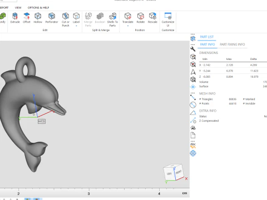This screenshot has height=200, width=267.
Task: Click the LEFT face of the view cube
Action: 169,174
